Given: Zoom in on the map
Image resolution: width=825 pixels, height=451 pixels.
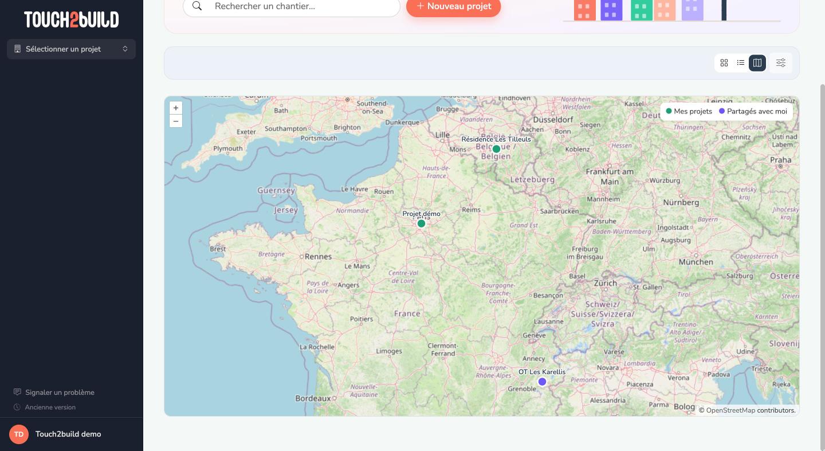Looking at the screenshot, I should point(176,108).
